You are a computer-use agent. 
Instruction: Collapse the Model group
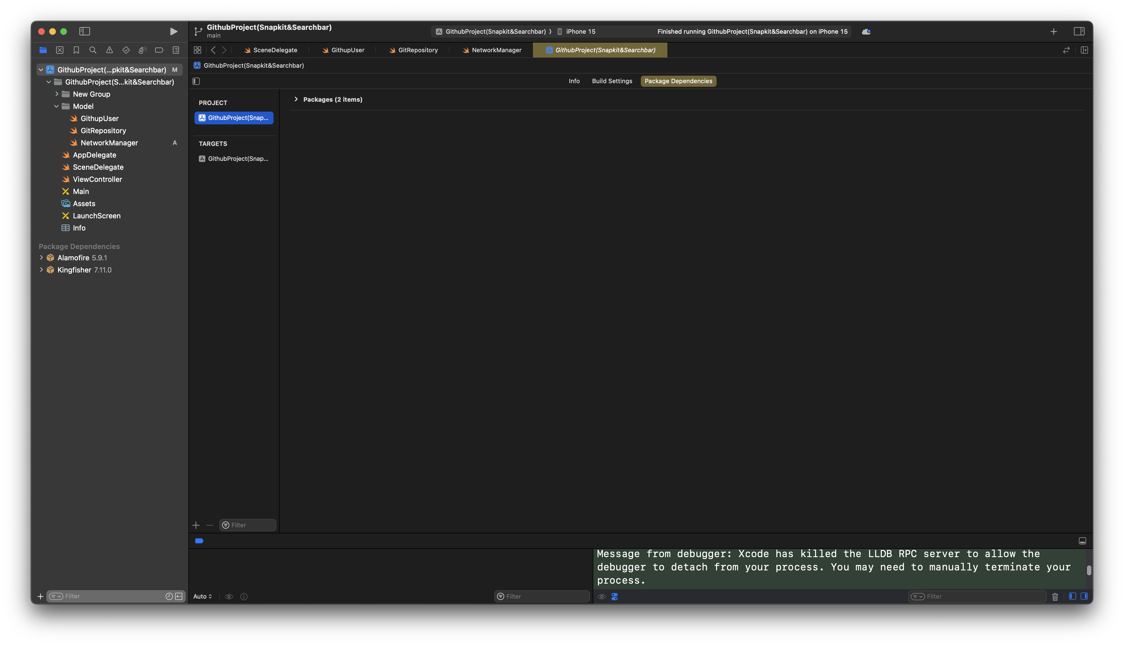tap(57, 106)
